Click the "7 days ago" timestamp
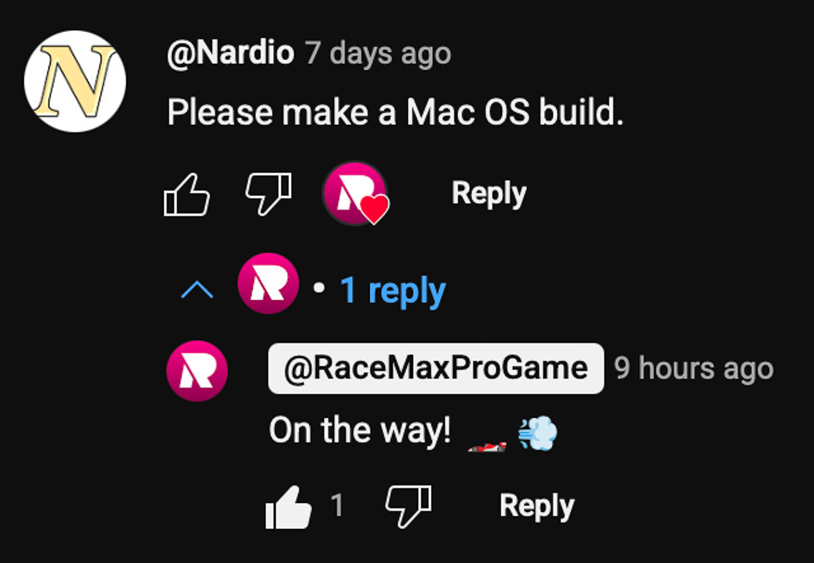Image resolution: width=814 pixels, height=563 pixels. 378,54
